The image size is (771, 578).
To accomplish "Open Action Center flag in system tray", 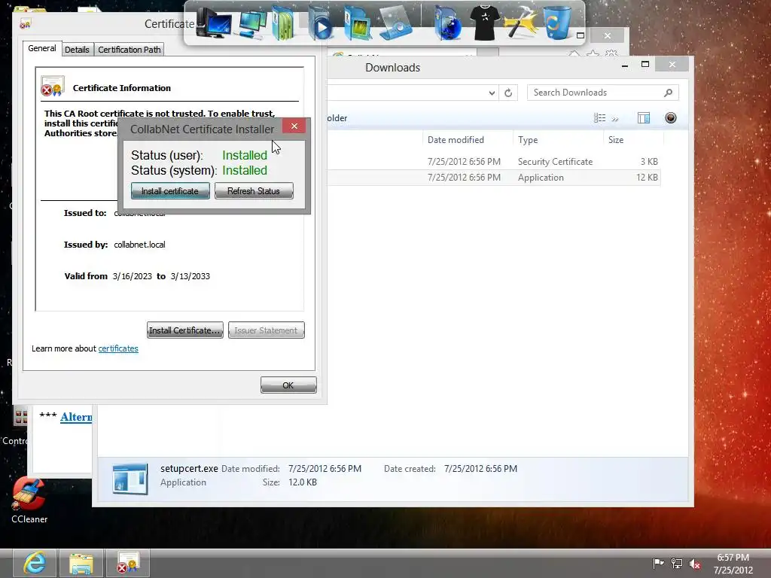I will tap(658, 563).
